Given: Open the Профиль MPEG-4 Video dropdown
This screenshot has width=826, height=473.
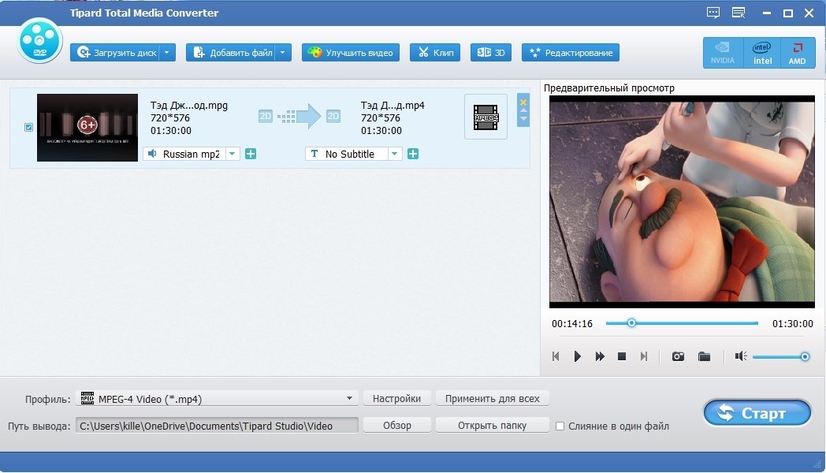Looking at the screenshot, I should [217, 399].
